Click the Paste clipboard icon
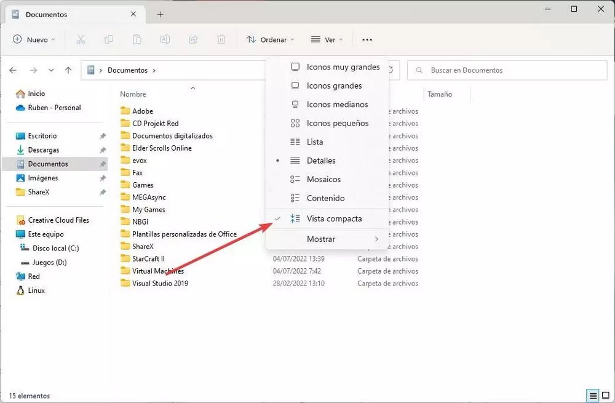Viewport: 615px width, 403px height. click(137, 39)
